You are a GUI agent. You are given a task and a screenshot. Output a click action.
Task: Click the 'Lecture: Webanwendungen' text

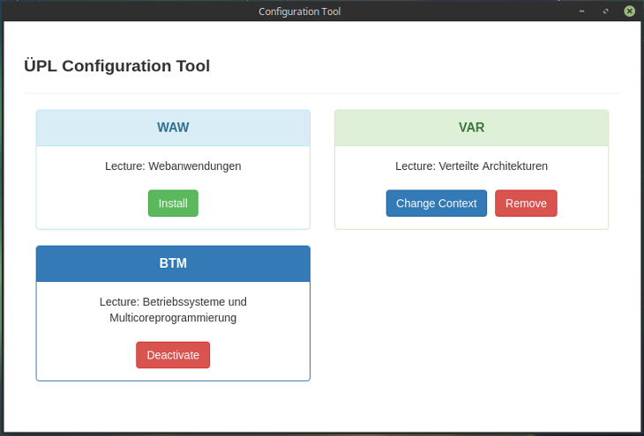click(x=173, y=166)
